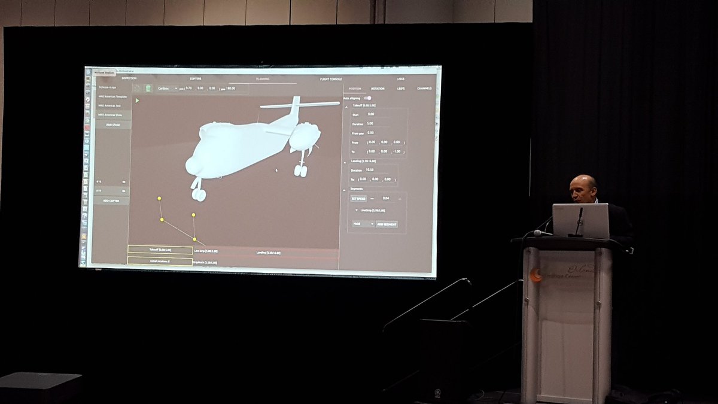Image resolution: width=718 pixels, height=404 pixels.
Task: Click the yaw field showing 180.00
Action: coord(230,89)
